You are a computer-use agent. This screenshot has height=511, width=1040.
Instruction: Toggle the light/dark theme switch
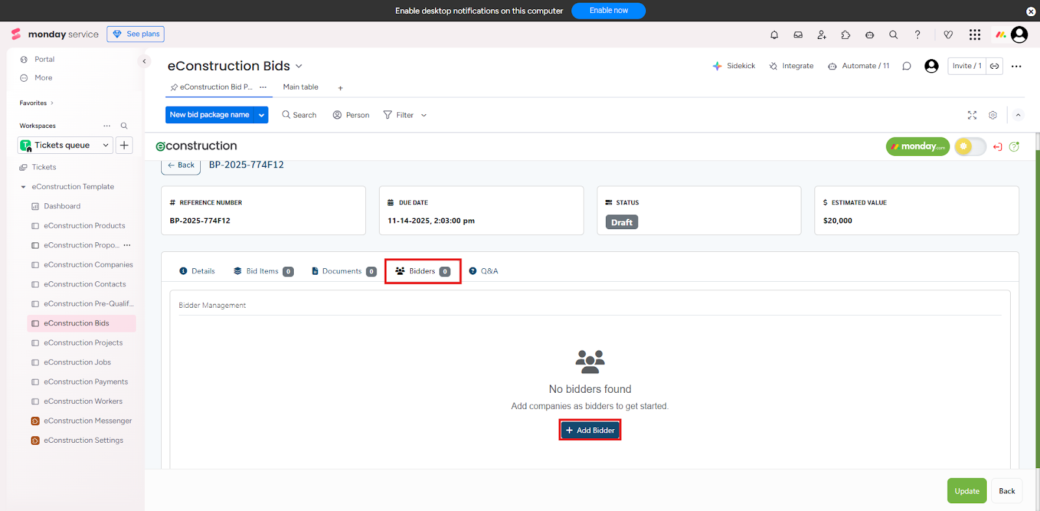(970, 147)
